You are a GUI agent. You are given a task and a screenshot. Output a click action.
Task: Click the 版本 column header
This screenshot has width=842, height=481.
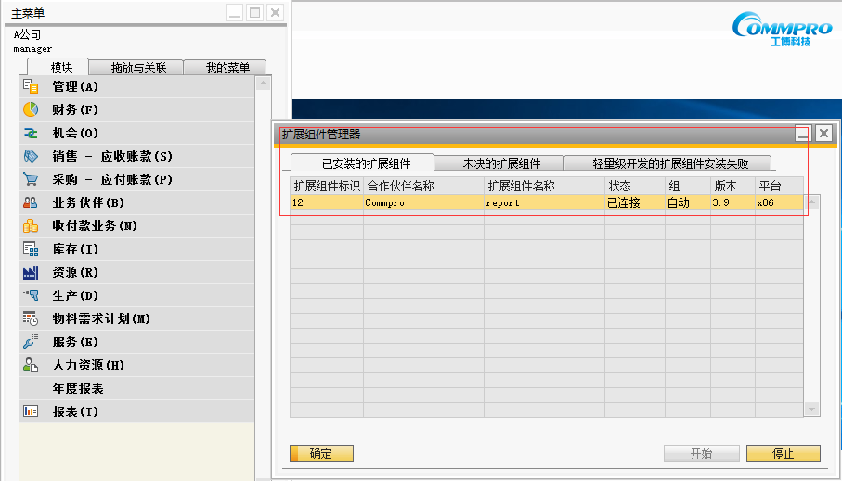pyautogui.click(x=733, y=186)
